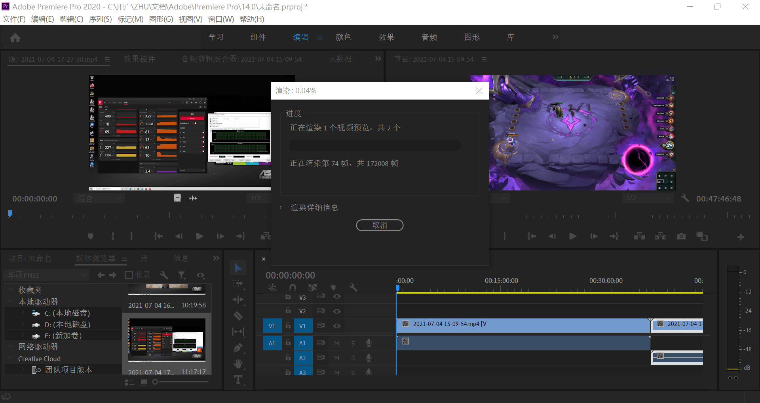Collapse the 本地驱动器 tree node

coord(10,301)
